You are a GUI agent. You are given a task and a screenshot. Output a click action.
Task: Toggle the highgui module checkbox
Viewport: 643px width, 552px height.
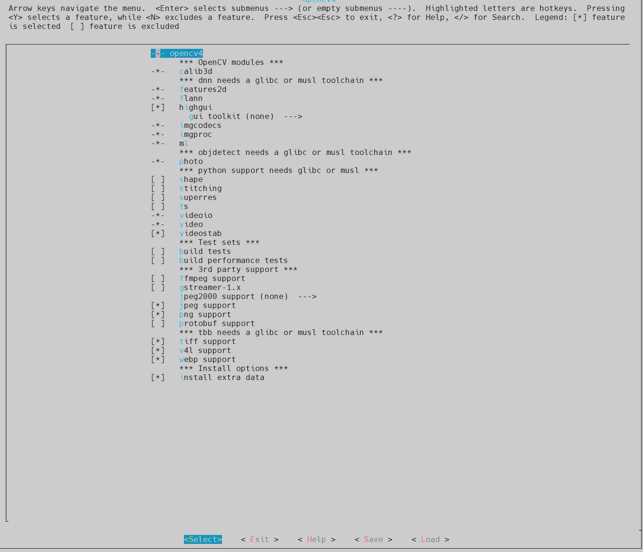pyautogui.click(x=158, y=108)
